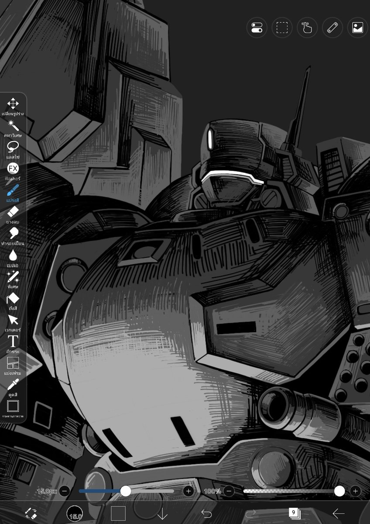Viewport: 370px width, 524px height.
Task: Select the Transform tool
Action: [x=13, y=107]
